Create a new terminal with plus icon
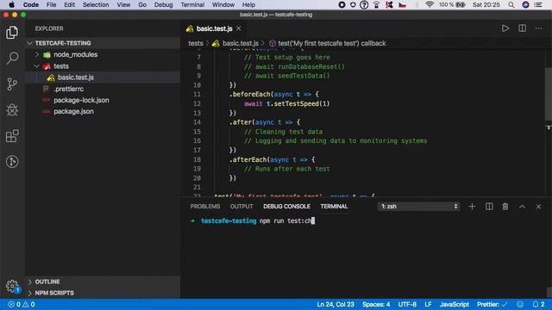The image size is (552, 310). [x=472, y=207]
